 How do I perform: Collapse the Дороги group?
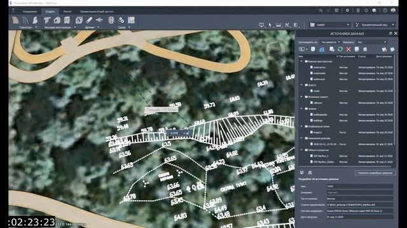301,85
